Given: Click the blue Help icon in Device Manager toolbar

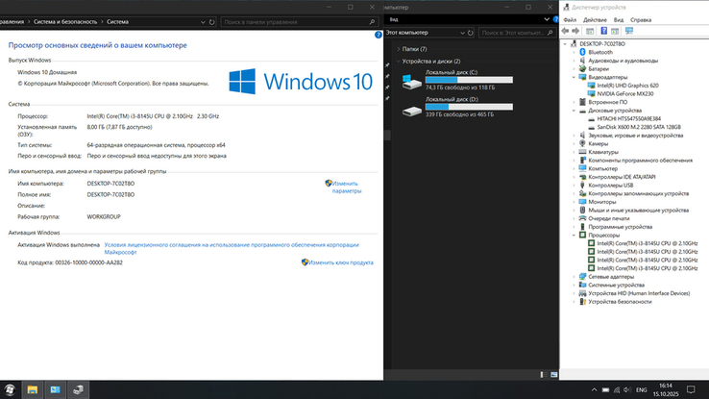Looking at the screenshot, I should point(603,31).
